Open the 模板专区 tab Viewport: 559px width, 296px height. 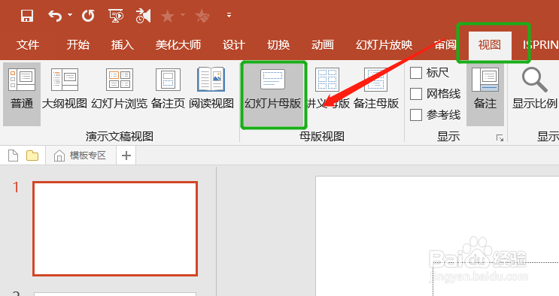click(x=81, y=156)
